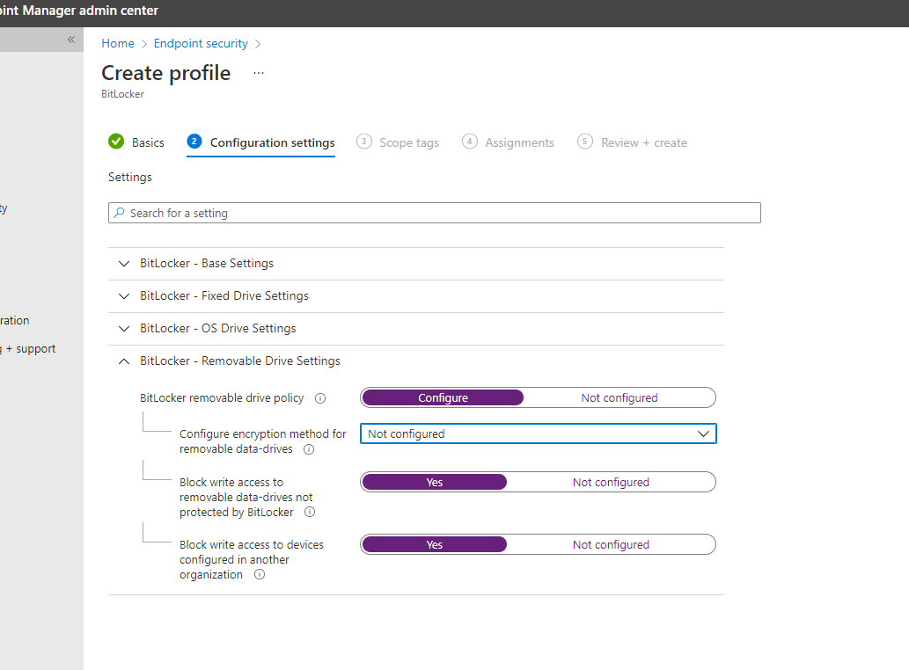Image resolution: width=909 pixels, height=670 pixels.
Task: Click the step 5 circle for Review + create
Action: coord(585,142)
